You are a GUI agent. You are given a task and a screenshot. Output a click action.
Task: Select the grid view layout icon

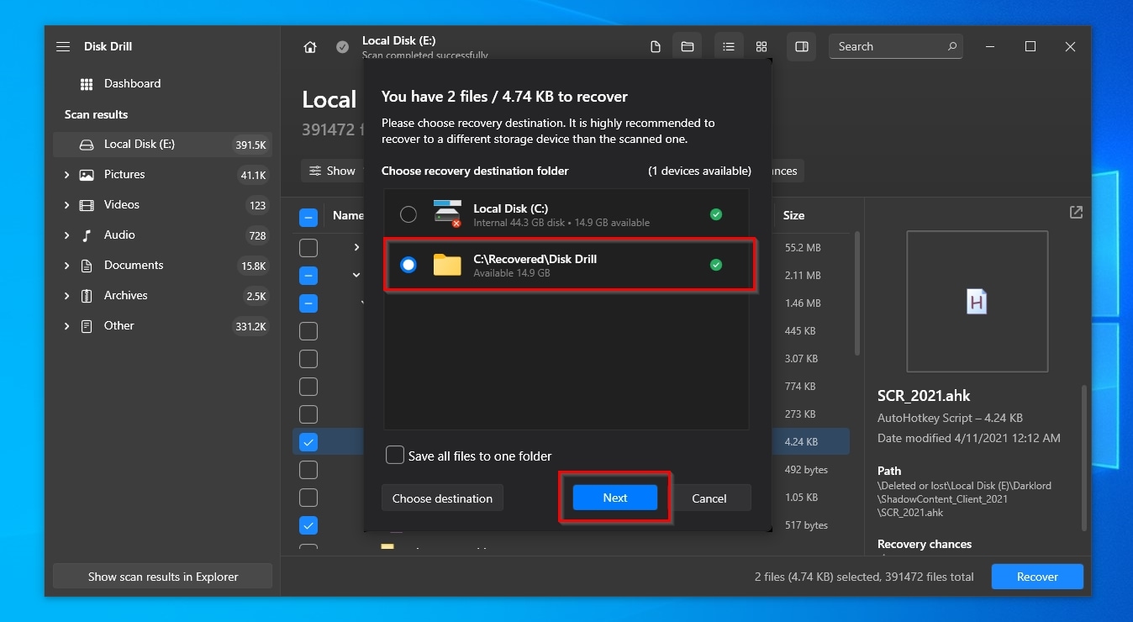761,47
